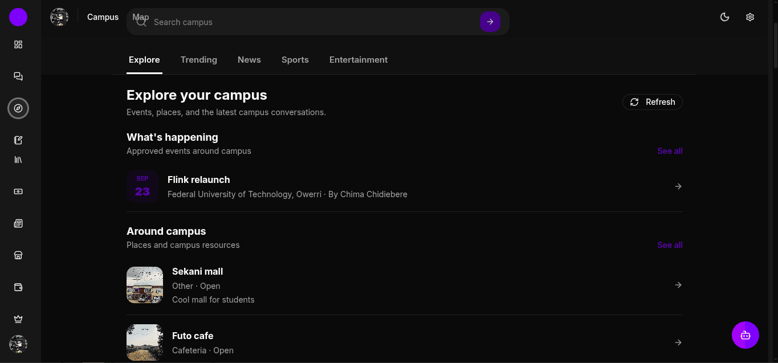Screen dimensions: 778x363
Task: Click the Flink relaunch event title
Action: point(199,180)
